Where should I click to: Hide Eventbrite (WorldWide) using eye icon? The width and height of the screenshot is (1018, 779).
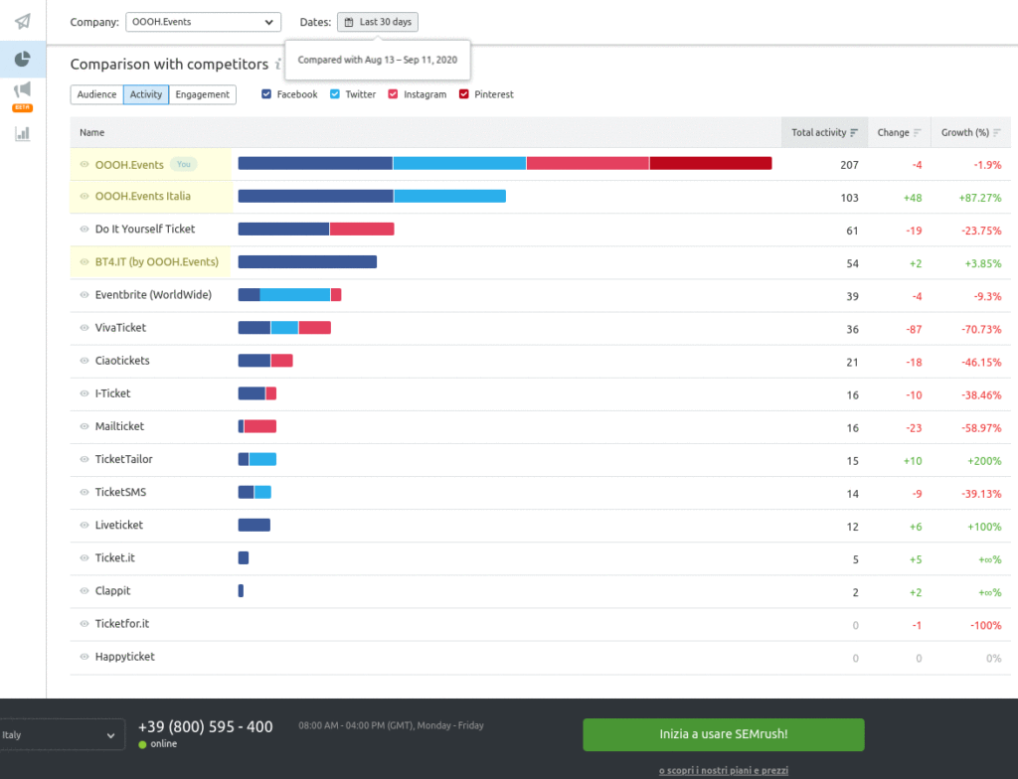85,295
